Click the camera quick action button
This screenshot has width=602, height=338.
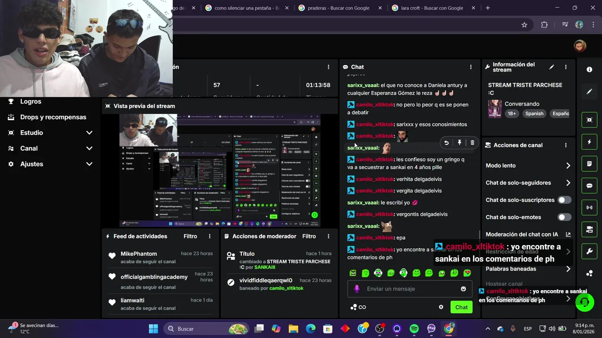tap(589, 230)
